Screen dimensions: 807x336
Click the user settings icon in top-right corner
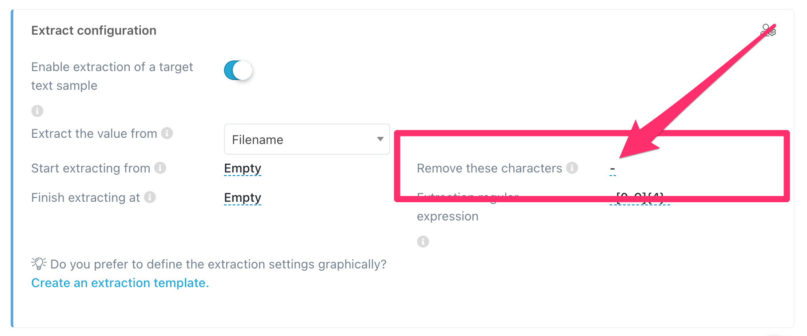click(x=768, y=31)
